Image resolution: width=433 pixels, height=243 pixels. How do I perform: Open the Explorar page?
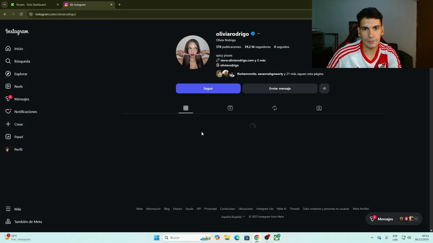17,74
